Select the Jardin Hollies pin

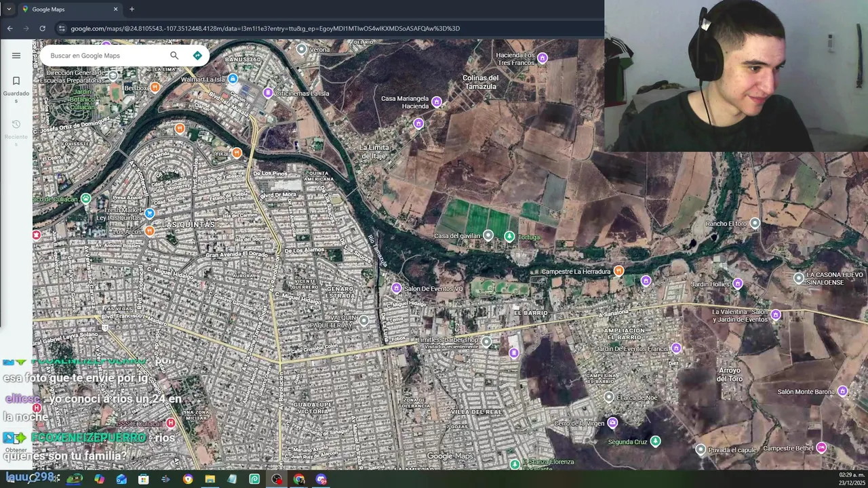point(738,283)
